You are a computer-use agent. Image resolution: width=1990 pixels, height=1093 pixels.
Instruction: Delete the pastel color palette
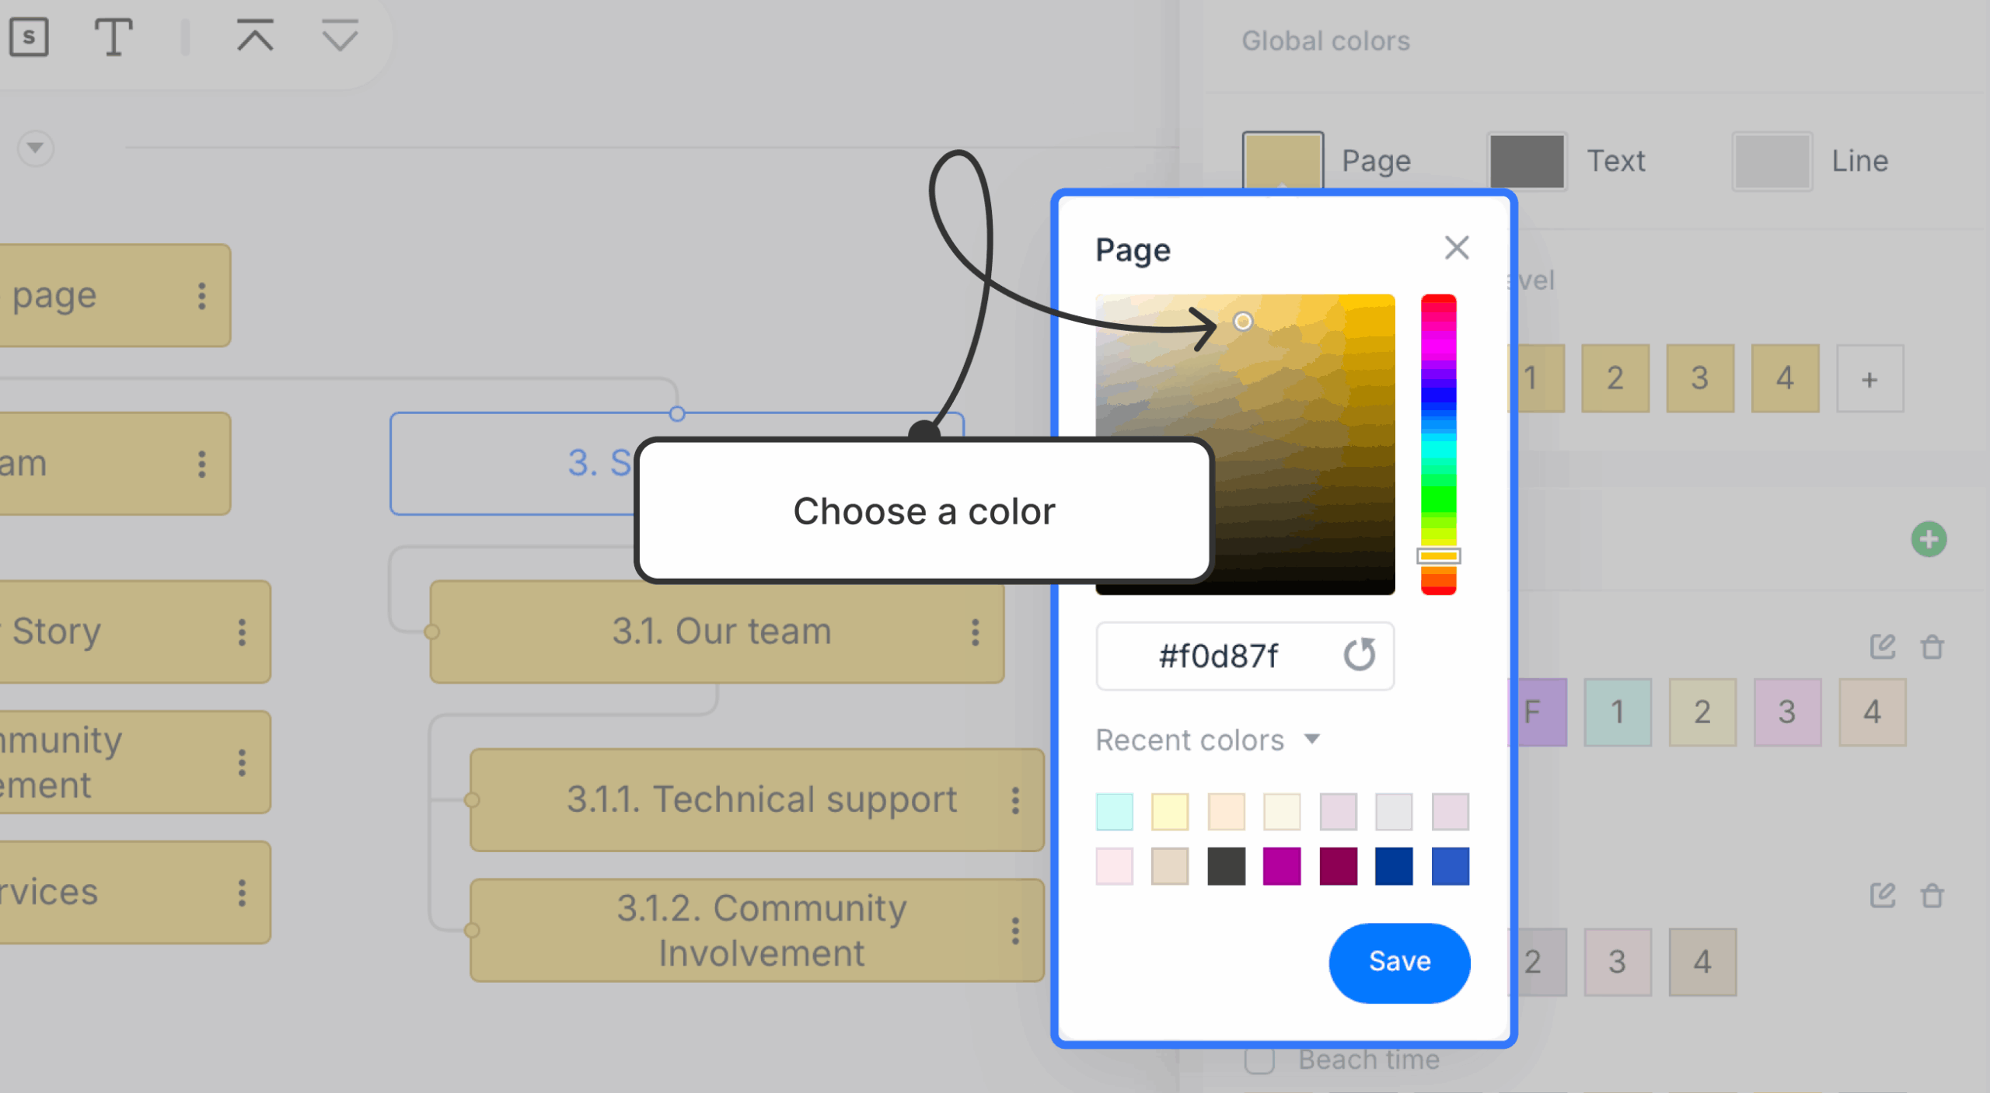pyautogui.click(x=1932, y=646)
